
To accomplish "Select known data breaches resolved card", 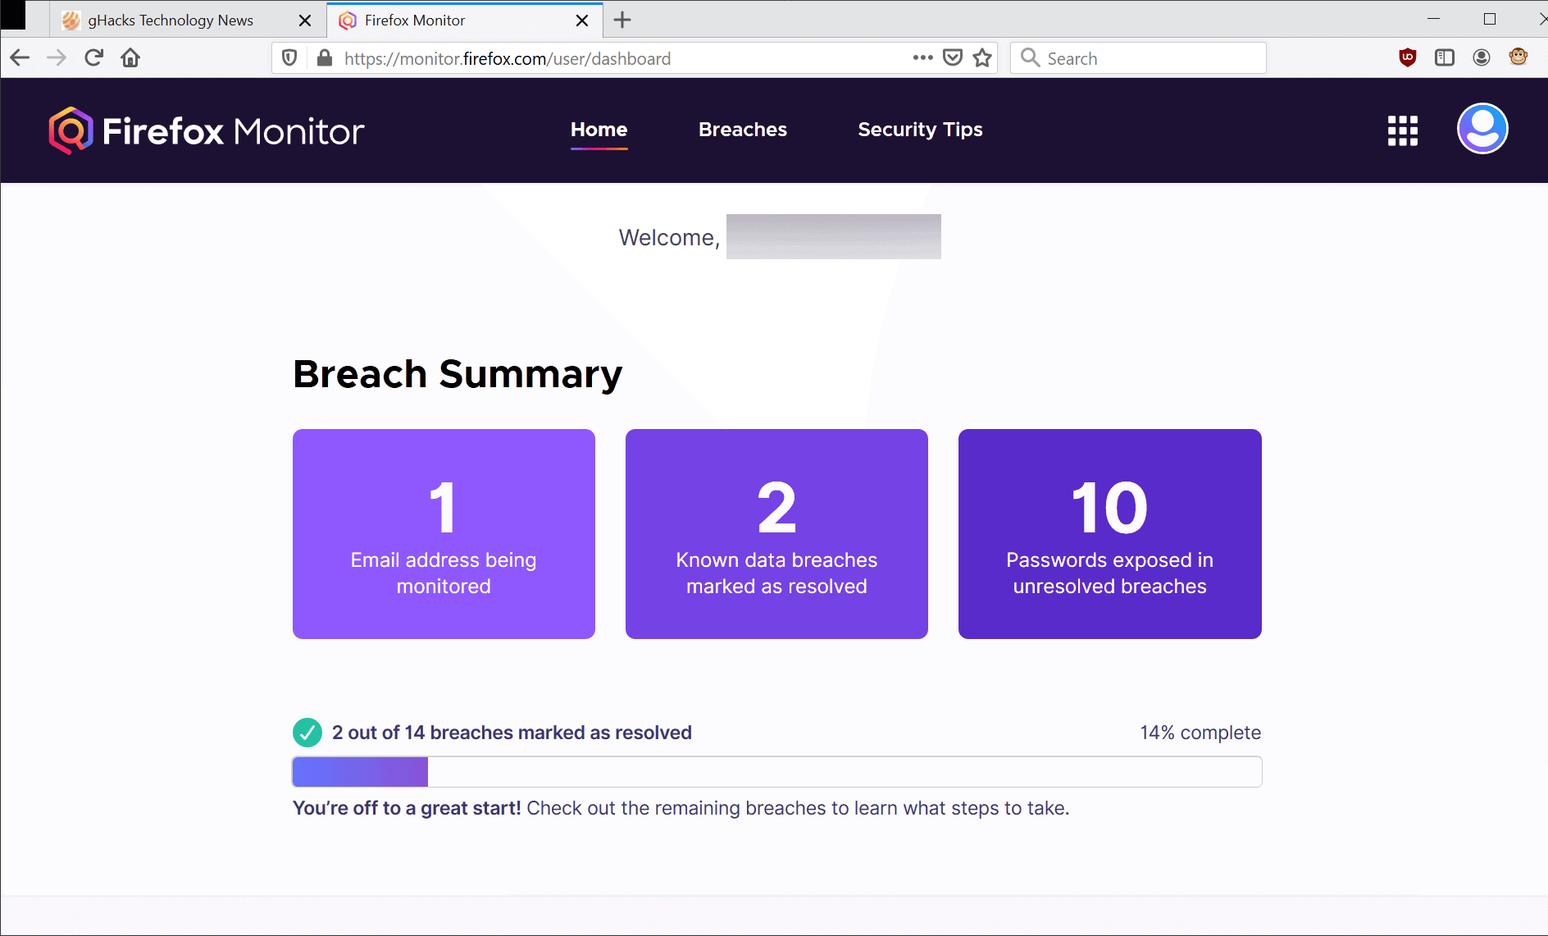I will pyautogui.click(x=776, y=534).
